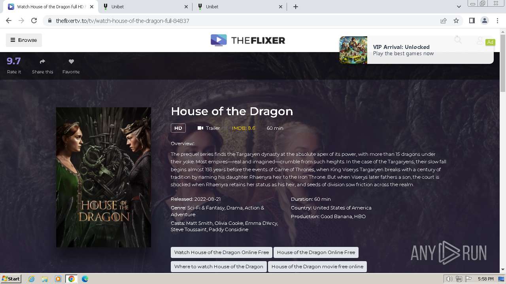Click the Action Center flag tray icon
The height and width of the screenshot is (284, 506).
(x=468, y=279)
